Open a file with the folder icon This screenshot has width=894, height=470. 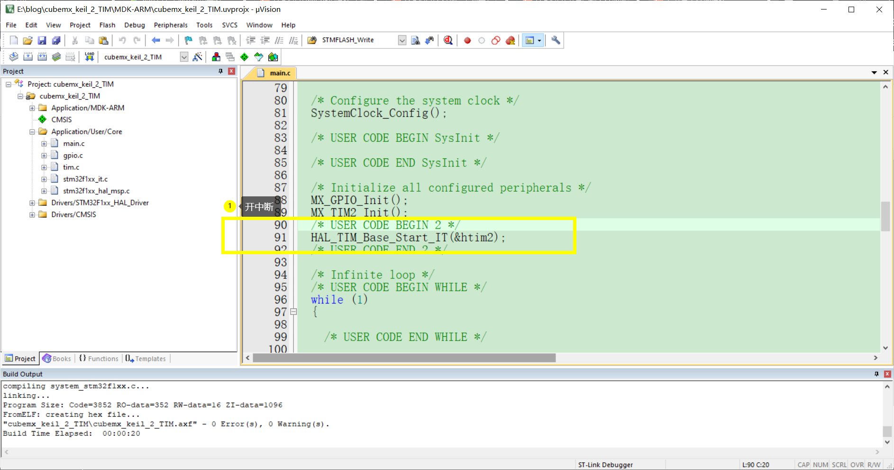[x=27, y=40]
